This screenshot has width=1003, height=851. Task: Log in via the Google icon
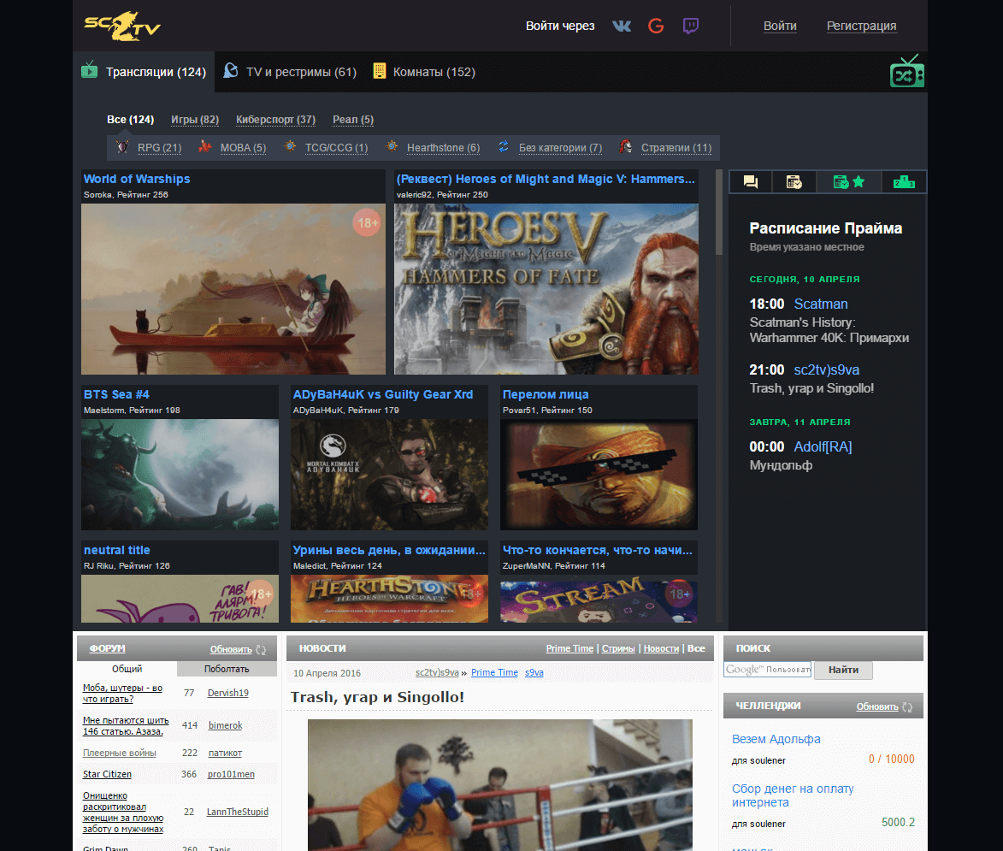coord(656,26)
